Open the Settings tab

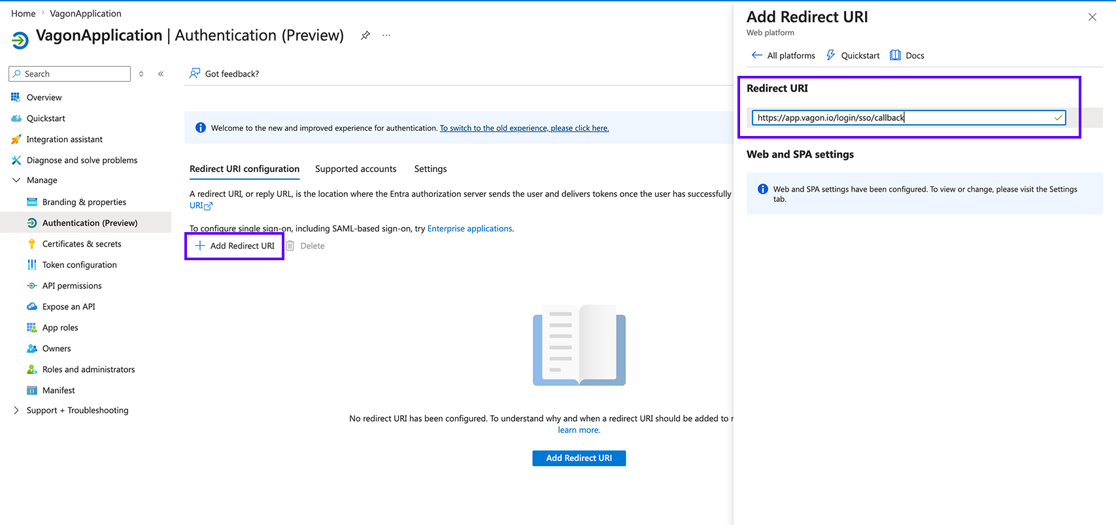(430, 169)
